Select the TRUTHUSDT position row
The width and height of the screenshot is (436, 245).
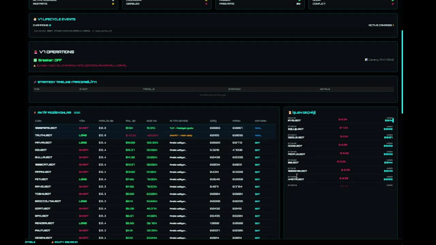[x=155, y=135]
